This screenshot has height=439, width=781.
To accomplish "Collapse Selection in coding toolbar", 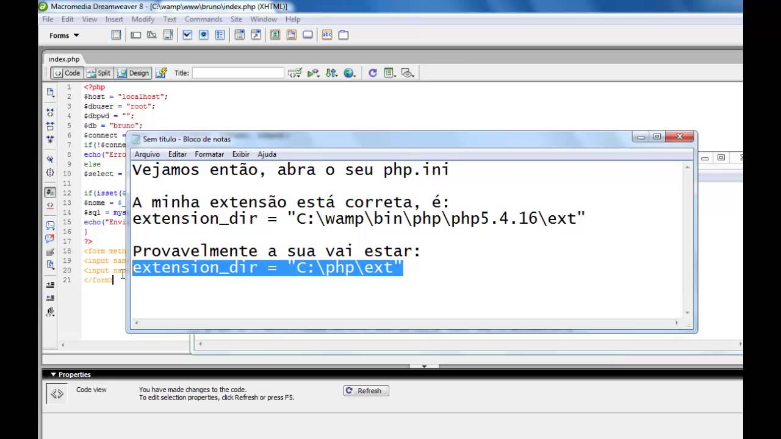I will point(50,126).
